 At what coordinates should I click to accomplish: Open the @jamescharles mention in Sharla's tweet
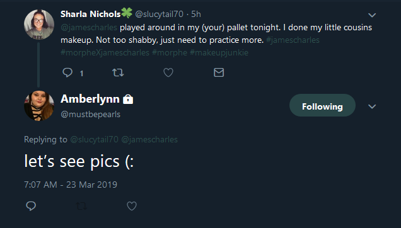89,27
